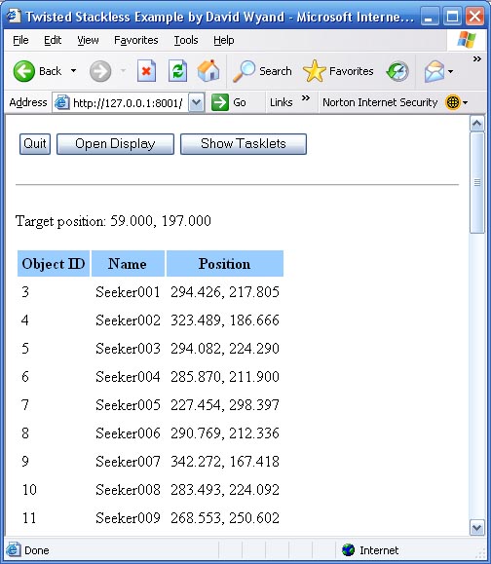This screenshot has height=564, width=491.
Task: Expand the Back button history dropdown arrow
Action: [73, 71]
